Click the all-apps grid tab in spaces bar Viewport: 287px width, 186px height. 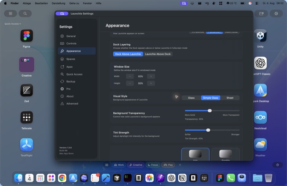click(x=107, y=165)
